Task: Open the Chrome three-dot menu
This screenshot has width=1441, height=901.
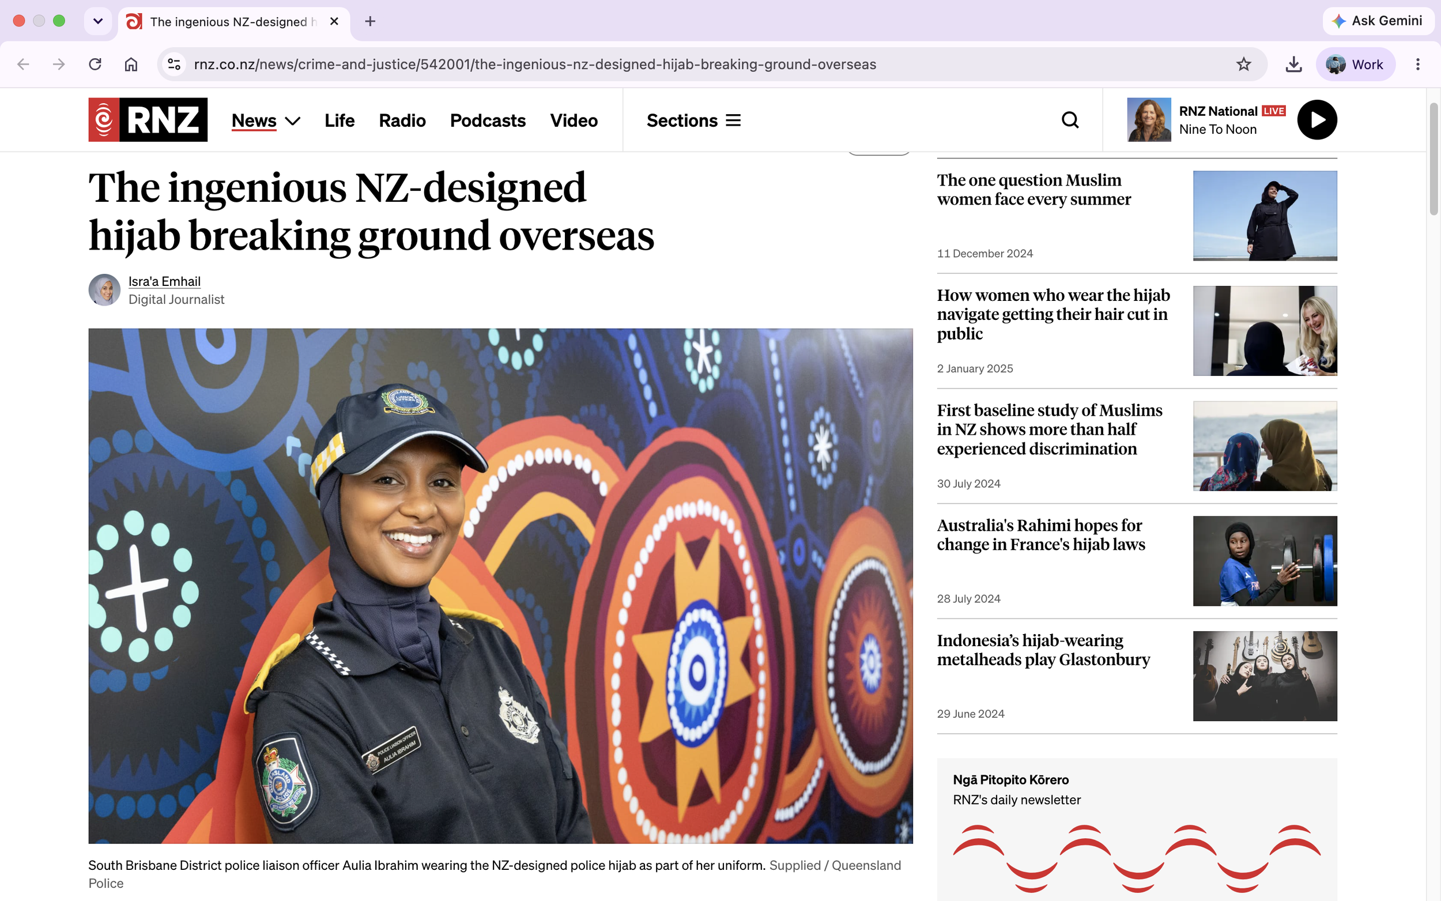Action: (1417, 65)
